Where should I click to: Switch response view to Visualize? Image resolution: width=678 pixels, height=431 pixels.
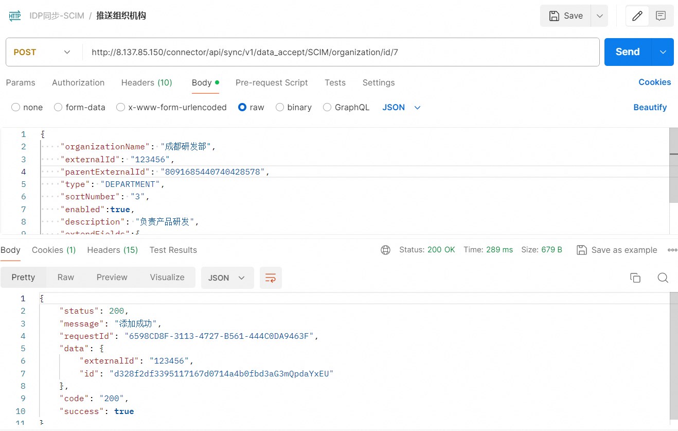click(x=167, y=278)
